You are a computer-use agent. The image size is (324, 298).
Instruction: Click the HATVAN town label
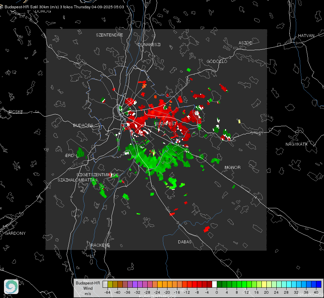pyautogui.click(x=306, y=36)
